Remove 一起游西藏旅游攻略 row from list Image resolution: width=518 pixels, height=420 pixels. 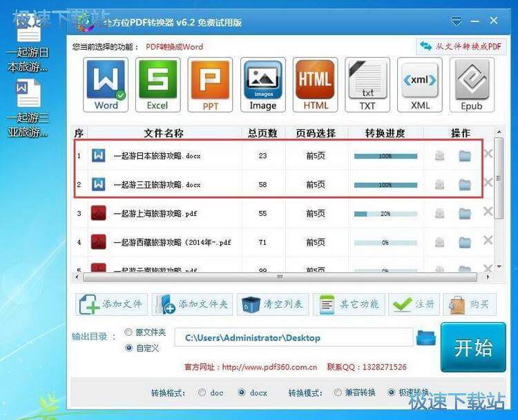click(488, 240)
